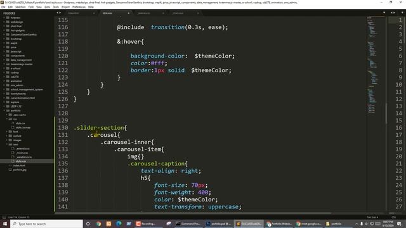The width and height of the screenshot is (406, 228).
Task: Click the portfolio.jpg image file icon
Action: [10, 170]
